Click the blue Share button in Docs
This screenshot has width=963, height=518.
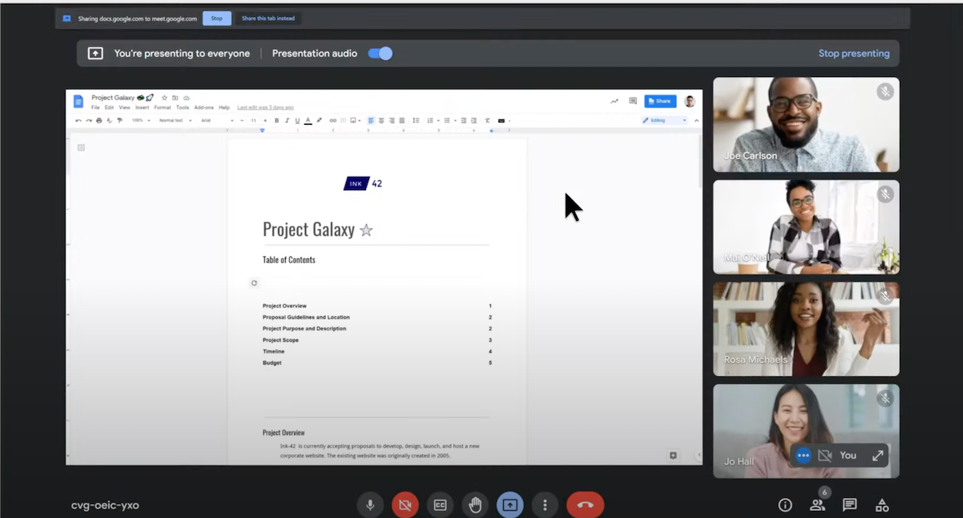tap(659, 101)
